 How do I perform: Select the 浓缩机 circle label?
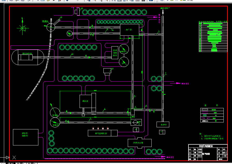(x=123, y=52)
